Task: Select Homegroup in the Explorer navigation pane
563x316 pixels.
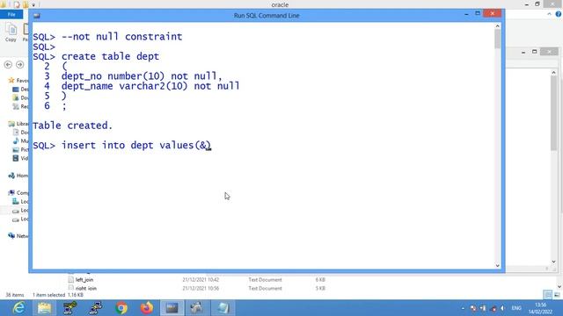Action: 18,176
